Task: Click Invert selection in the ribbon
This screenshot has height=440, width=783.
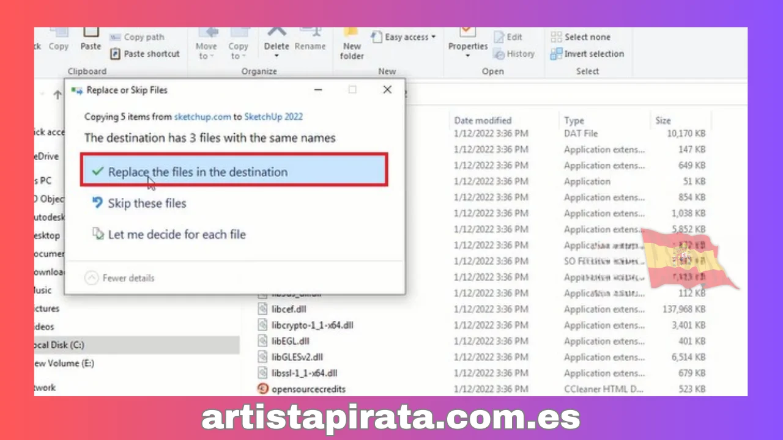Action: (587, 54)
